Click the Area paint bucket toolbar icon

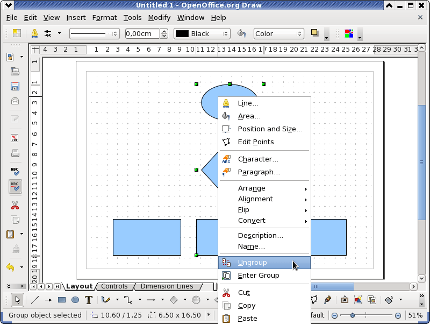(241, 33)
